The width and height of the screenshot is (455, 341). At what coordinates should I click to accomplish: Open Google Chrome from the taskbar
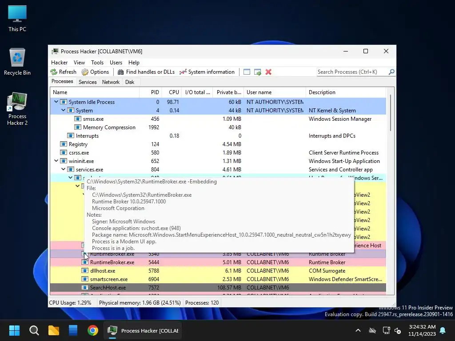pos(93,330)
